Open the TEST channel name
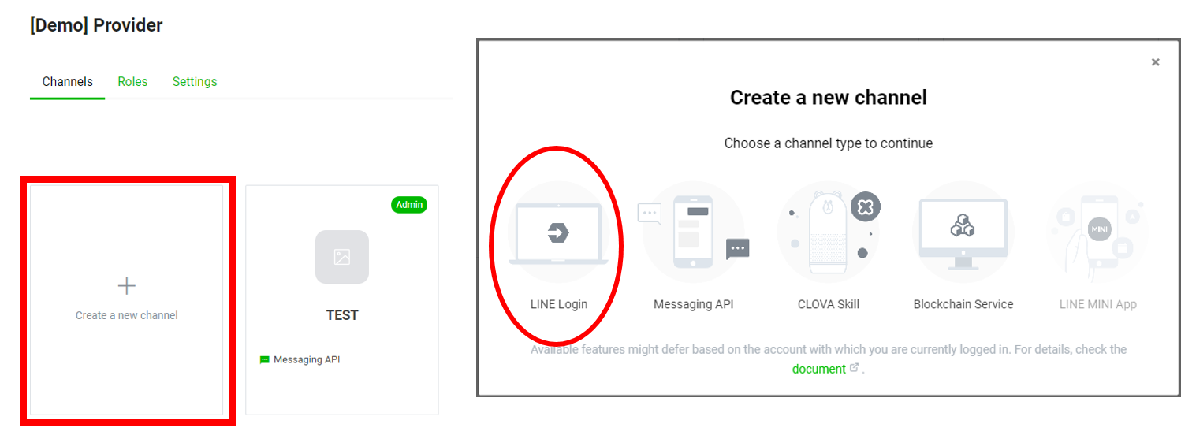This screenshot has width=1181, height=435. coord(342,315)
